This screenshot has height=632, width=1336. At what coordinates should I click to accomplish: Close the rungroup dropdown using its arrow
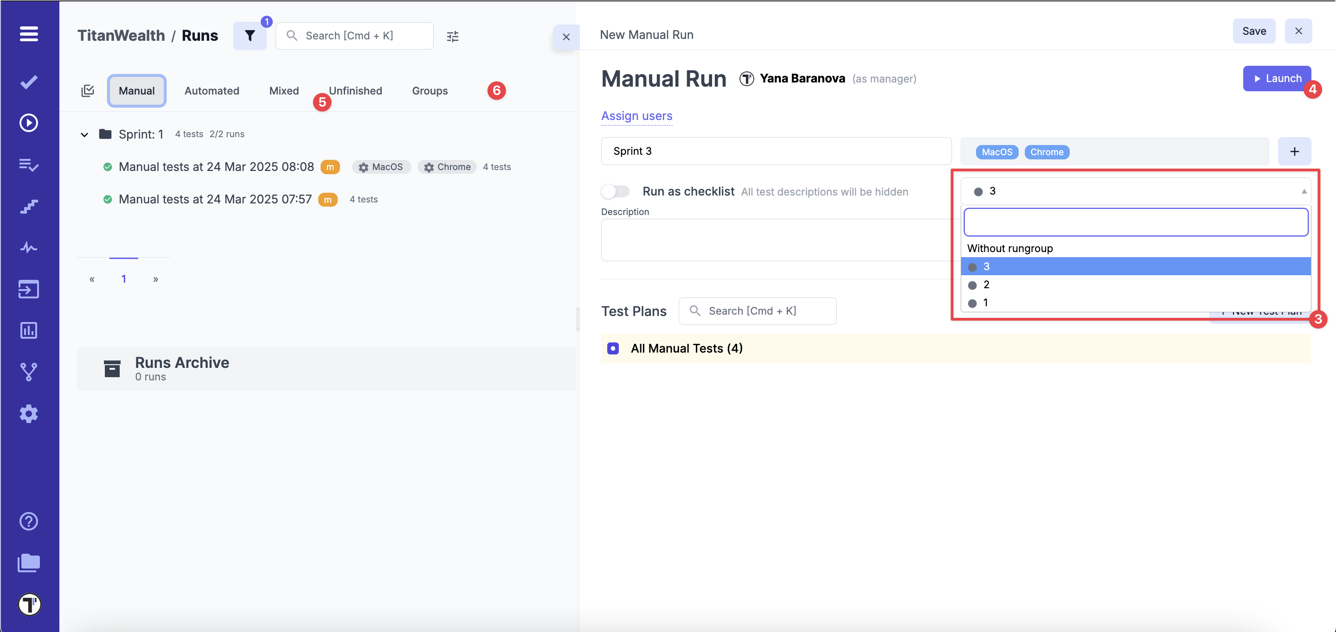click(1304, 191)
